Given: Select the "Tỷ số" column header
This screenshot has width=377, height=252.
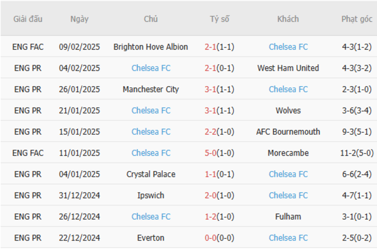Looking at the screenshot, I should [x=219, y=19].
